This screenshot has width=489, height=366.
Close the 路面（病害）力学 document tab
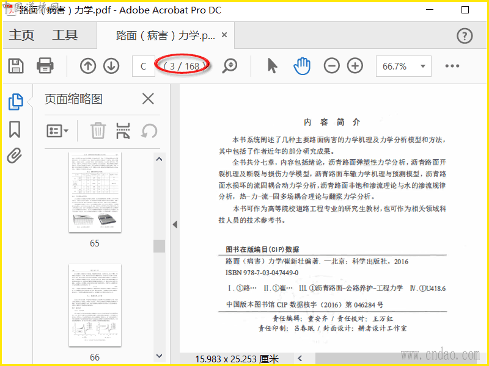click(x=224, y=35)
